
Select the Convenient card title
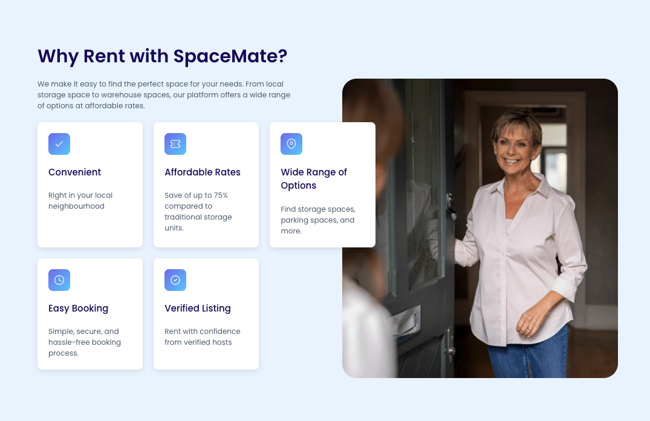coord(74,172)
